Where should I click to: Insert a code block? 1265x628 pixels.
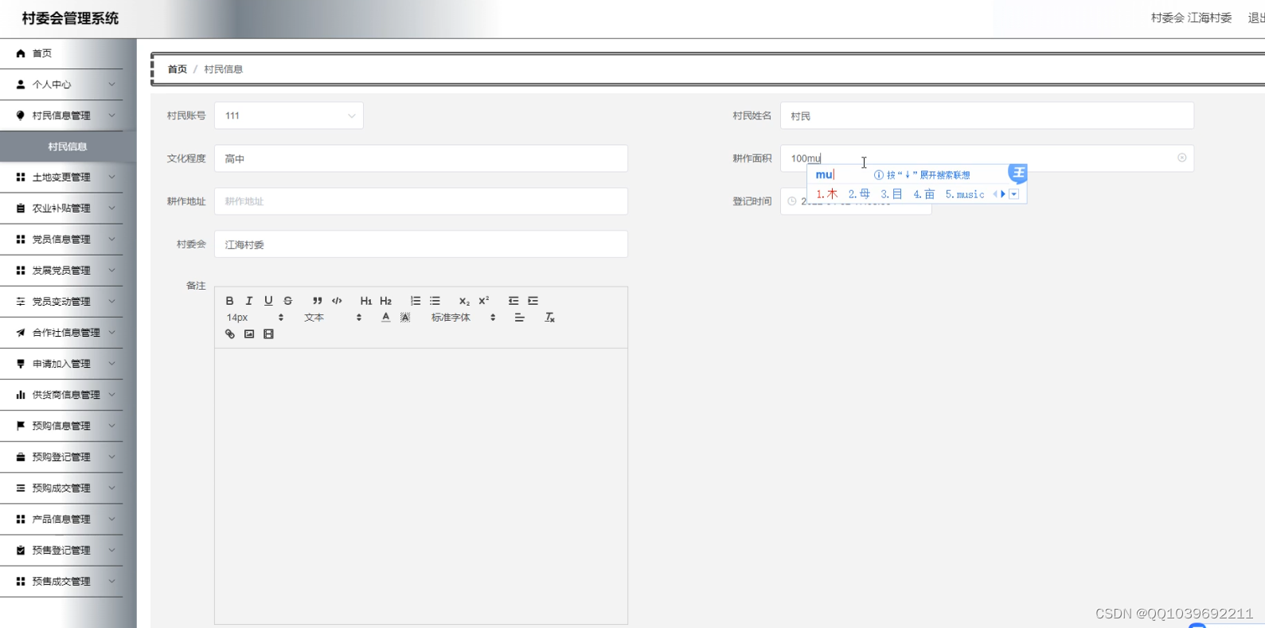pos(337,301)
